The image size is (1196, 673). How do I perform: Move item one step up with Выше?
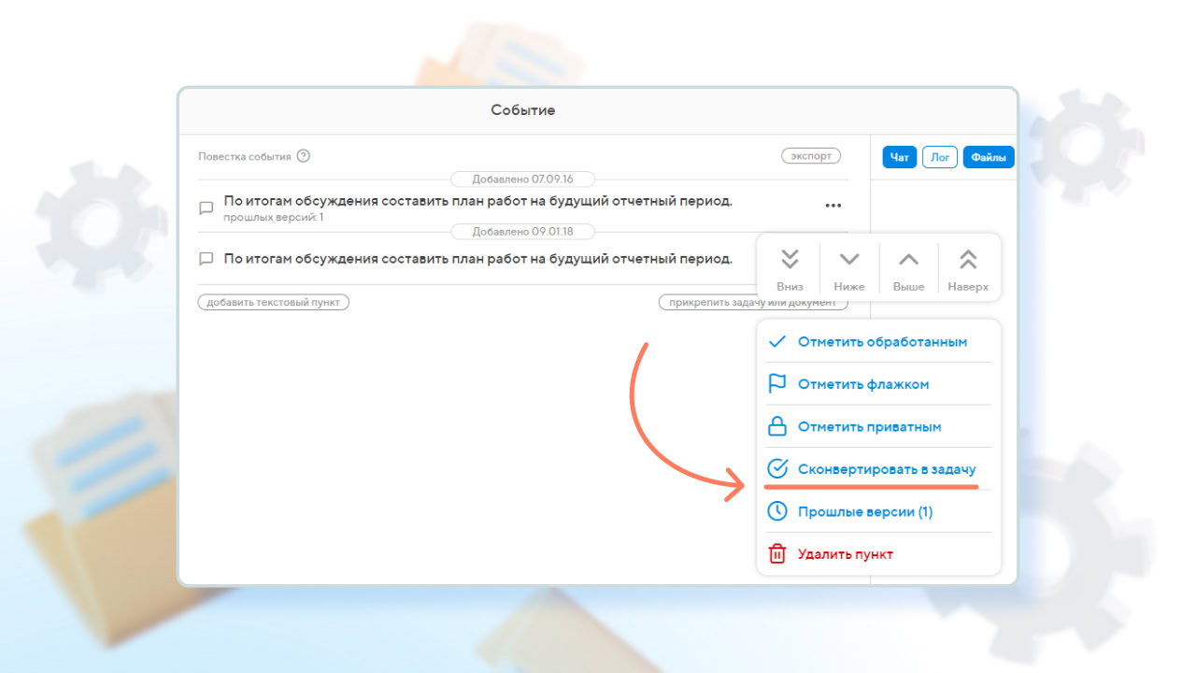908,267
